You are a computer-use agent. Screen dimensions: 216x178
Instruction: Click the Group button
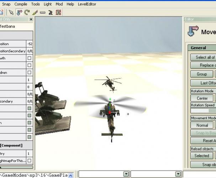tap(201, 74)
